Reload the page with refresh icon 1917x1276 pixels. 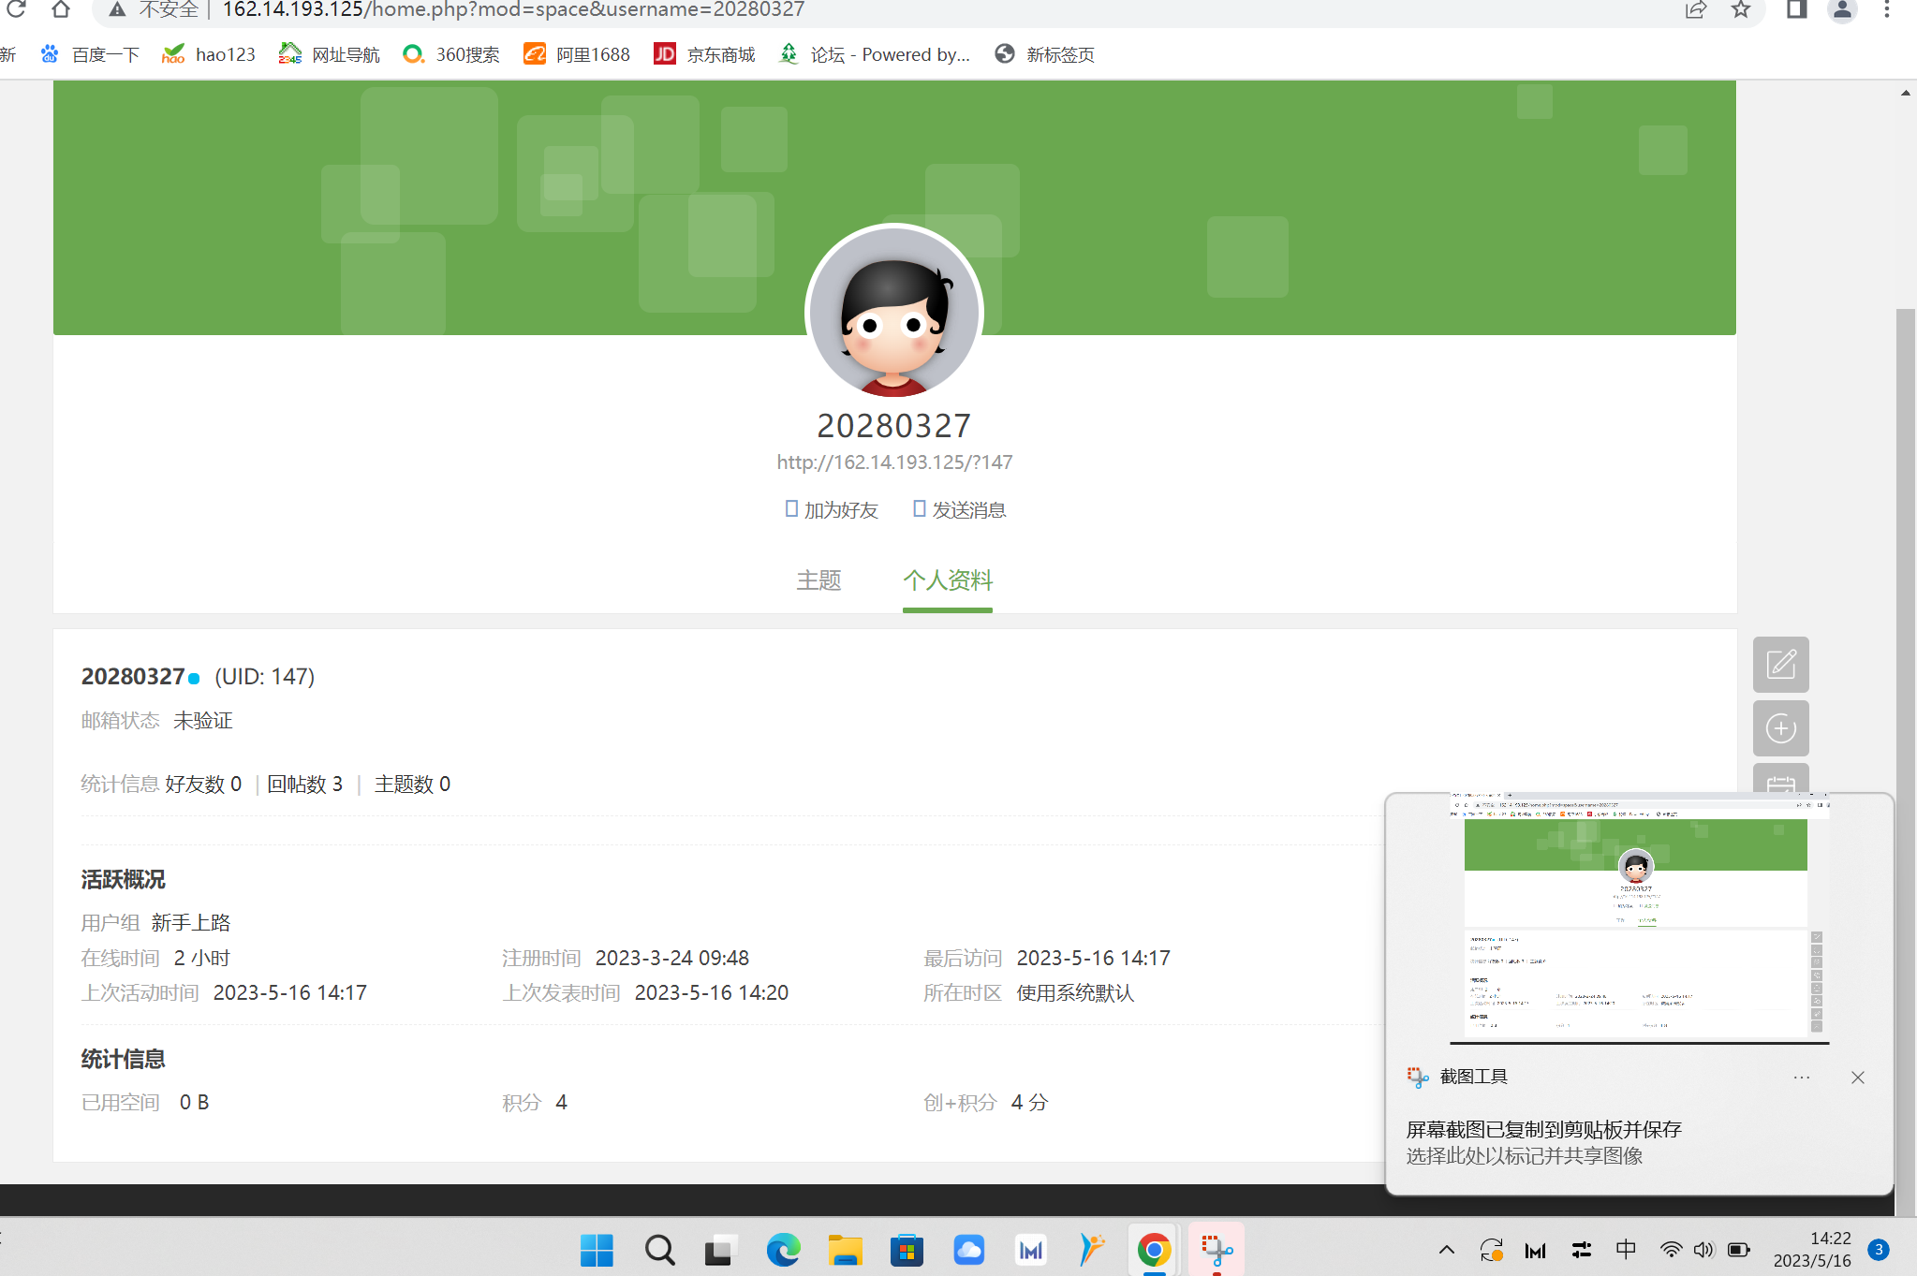(16, 10)
